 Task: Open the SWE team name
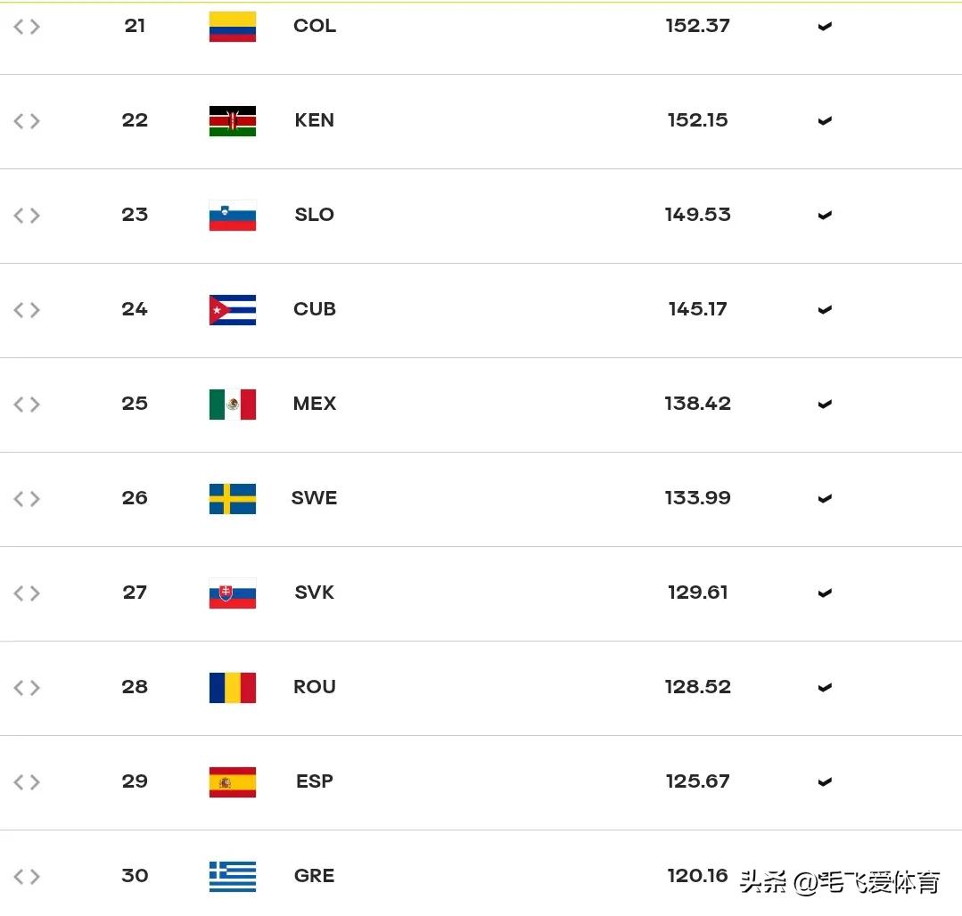(x=314, y=498)
